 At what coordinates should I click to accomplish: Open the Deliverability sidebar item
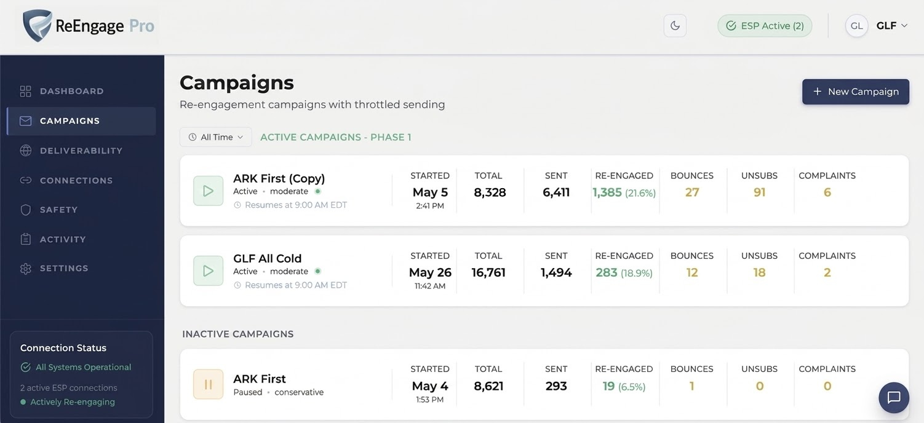[x=81, y=151]
